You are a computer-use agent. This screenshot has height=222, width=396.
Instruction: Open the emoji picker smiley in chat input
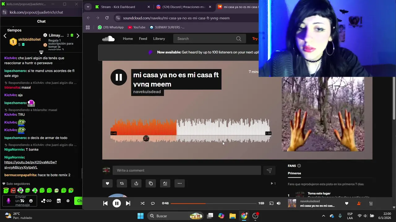(x=31, y=201)
